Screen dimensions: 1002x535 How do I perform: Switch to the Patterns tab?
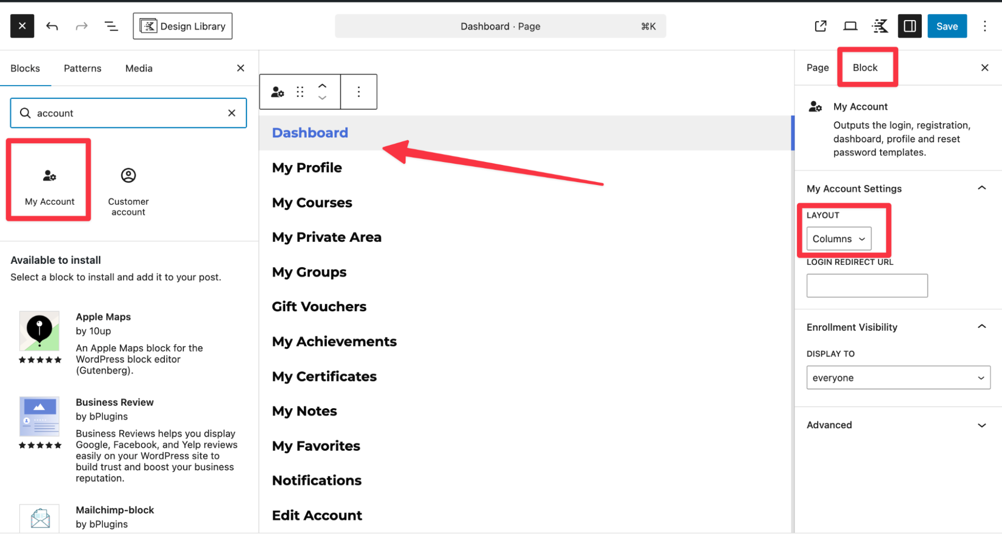pos(82,68)
